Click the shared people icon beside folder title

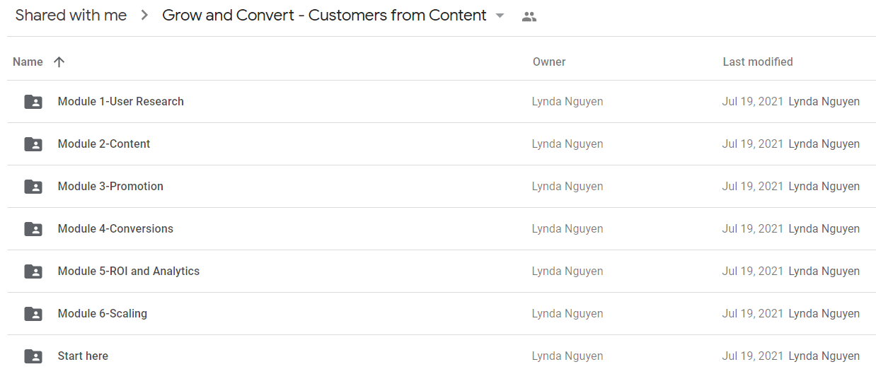[x=529, y=17]
